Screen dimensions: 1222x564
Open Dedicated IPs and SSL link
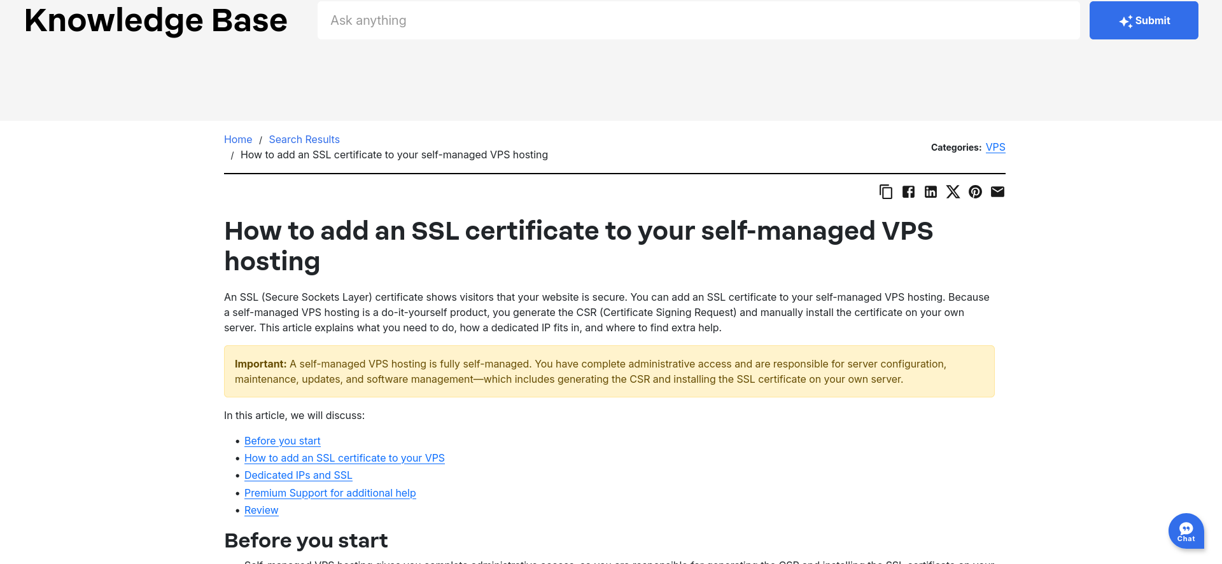tap(298, 475)
